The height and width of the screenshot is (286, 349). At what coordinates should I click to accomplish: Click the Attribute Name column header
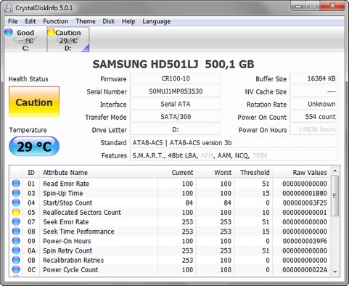tap(99, 172)
